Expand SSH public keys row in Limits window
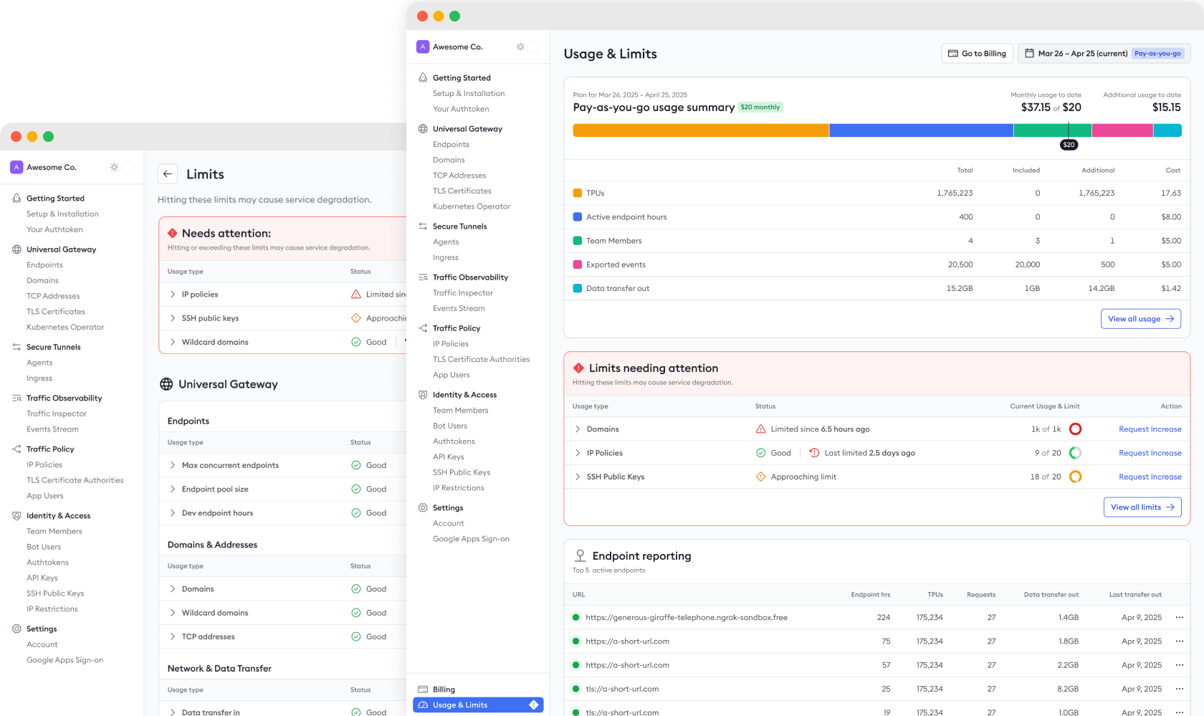Image resolution: width=1204 pixels, height=716 pixels. click(x=173, y=318)
